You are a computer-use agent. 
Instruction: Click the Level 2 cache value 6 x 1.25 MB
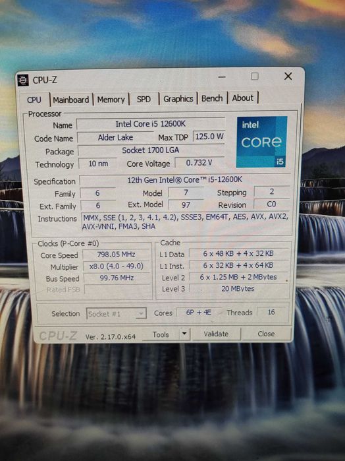[238, 277]
